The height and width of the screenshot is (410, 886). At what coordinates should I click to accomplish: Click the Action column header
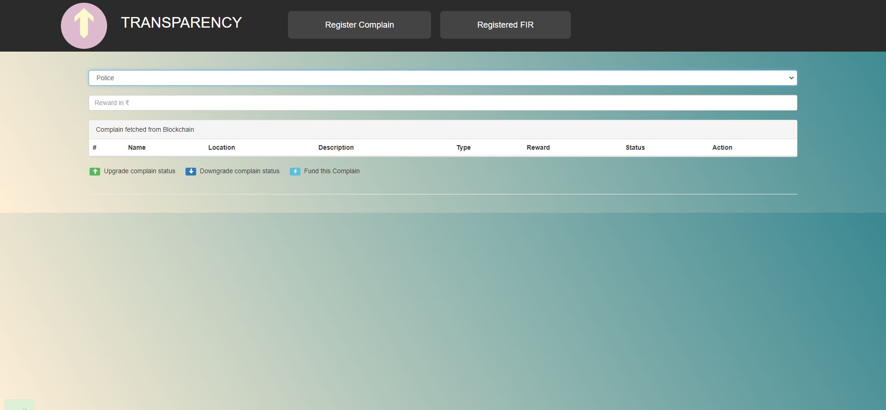722,147
